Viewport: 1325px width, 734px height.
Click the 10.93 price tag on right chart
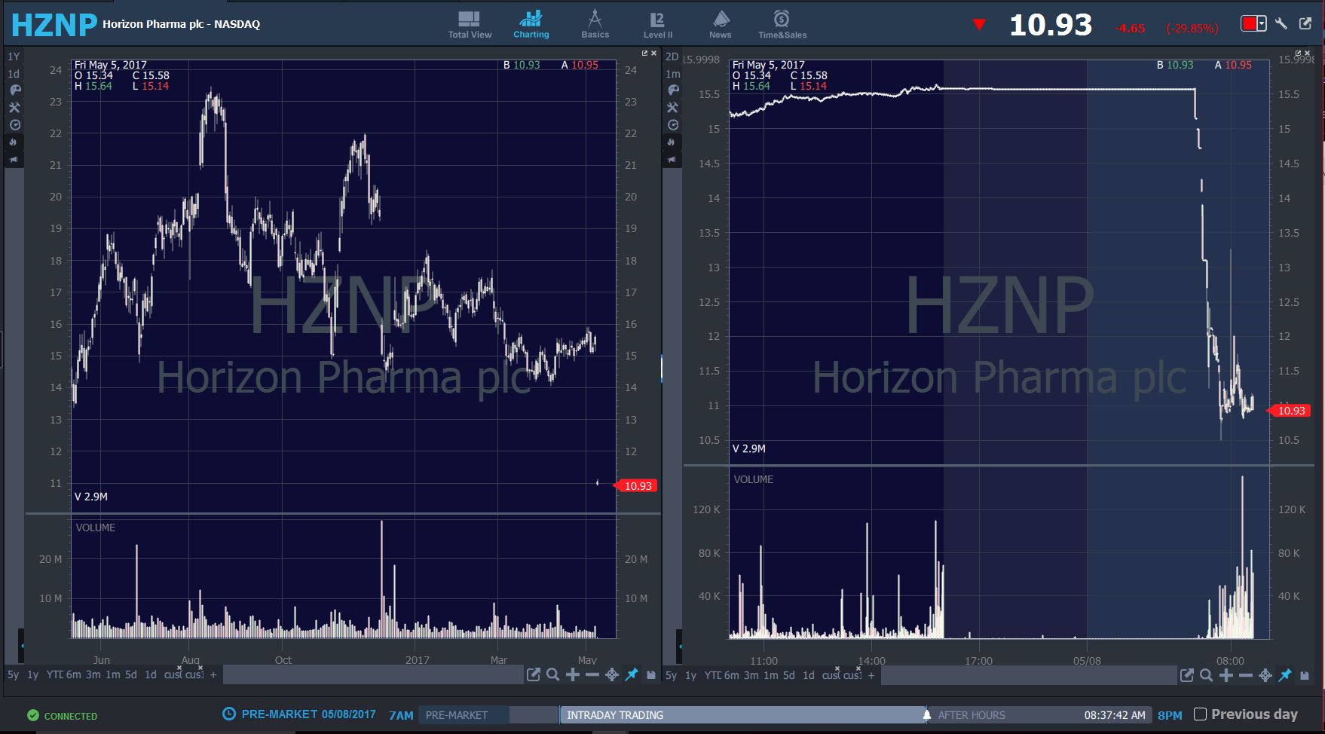point(1290,411)
